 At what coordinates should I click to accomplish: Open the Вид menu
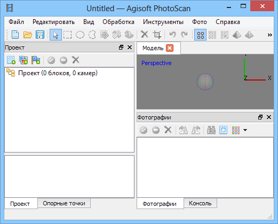pos(89,22)
